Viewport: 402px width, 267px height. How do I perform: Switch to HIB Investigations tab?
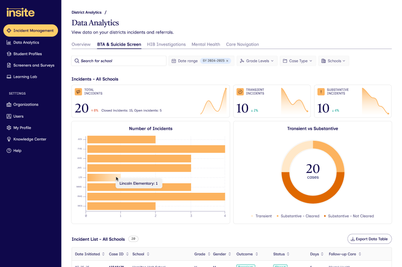click(166, 44)
